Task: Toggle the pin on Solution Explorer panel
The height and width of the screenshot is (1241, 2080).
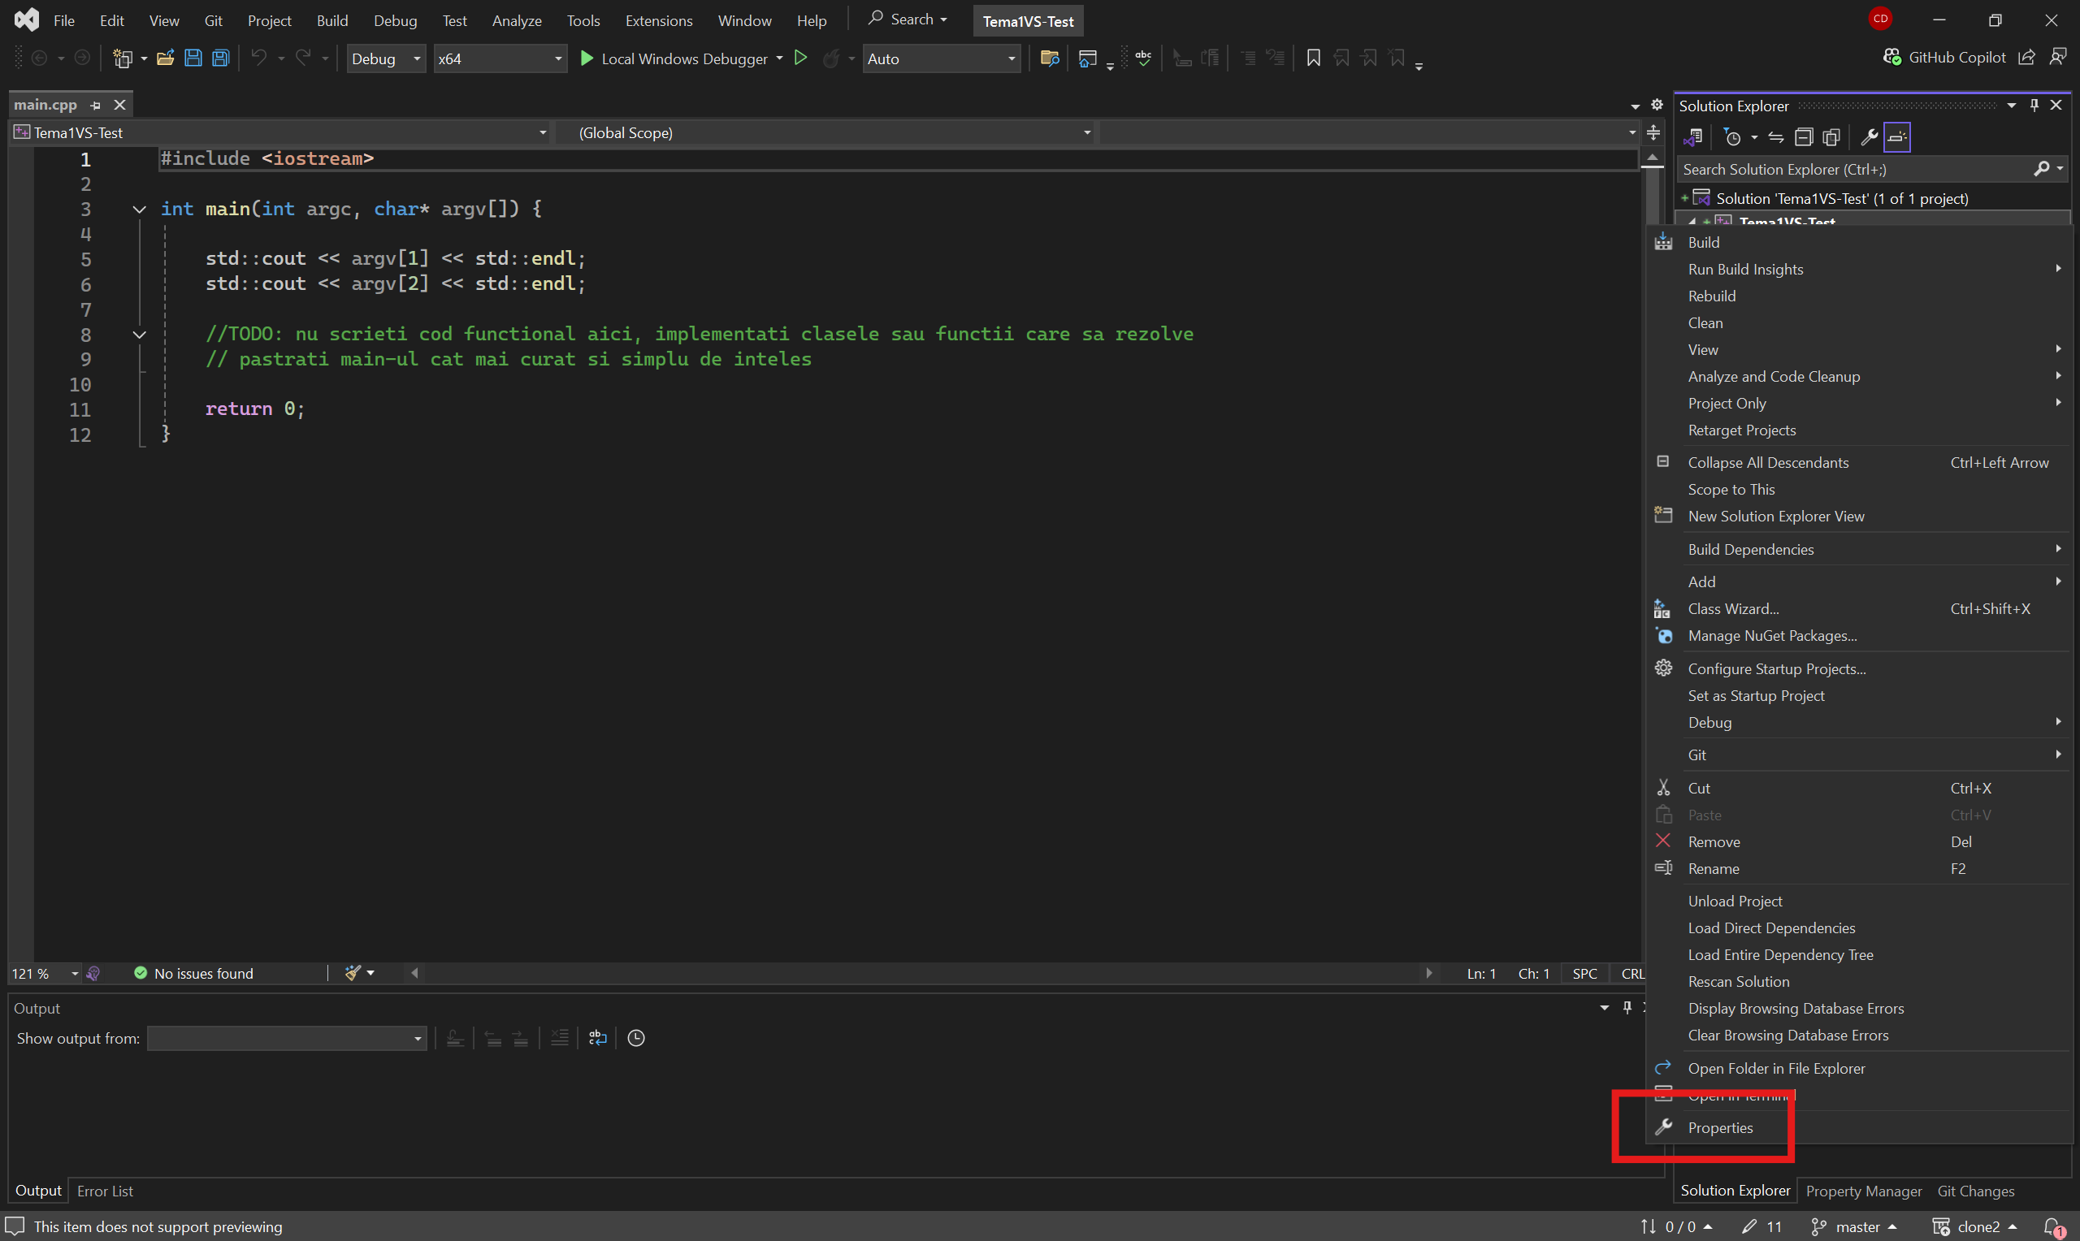Action: tap(2034, 106)
